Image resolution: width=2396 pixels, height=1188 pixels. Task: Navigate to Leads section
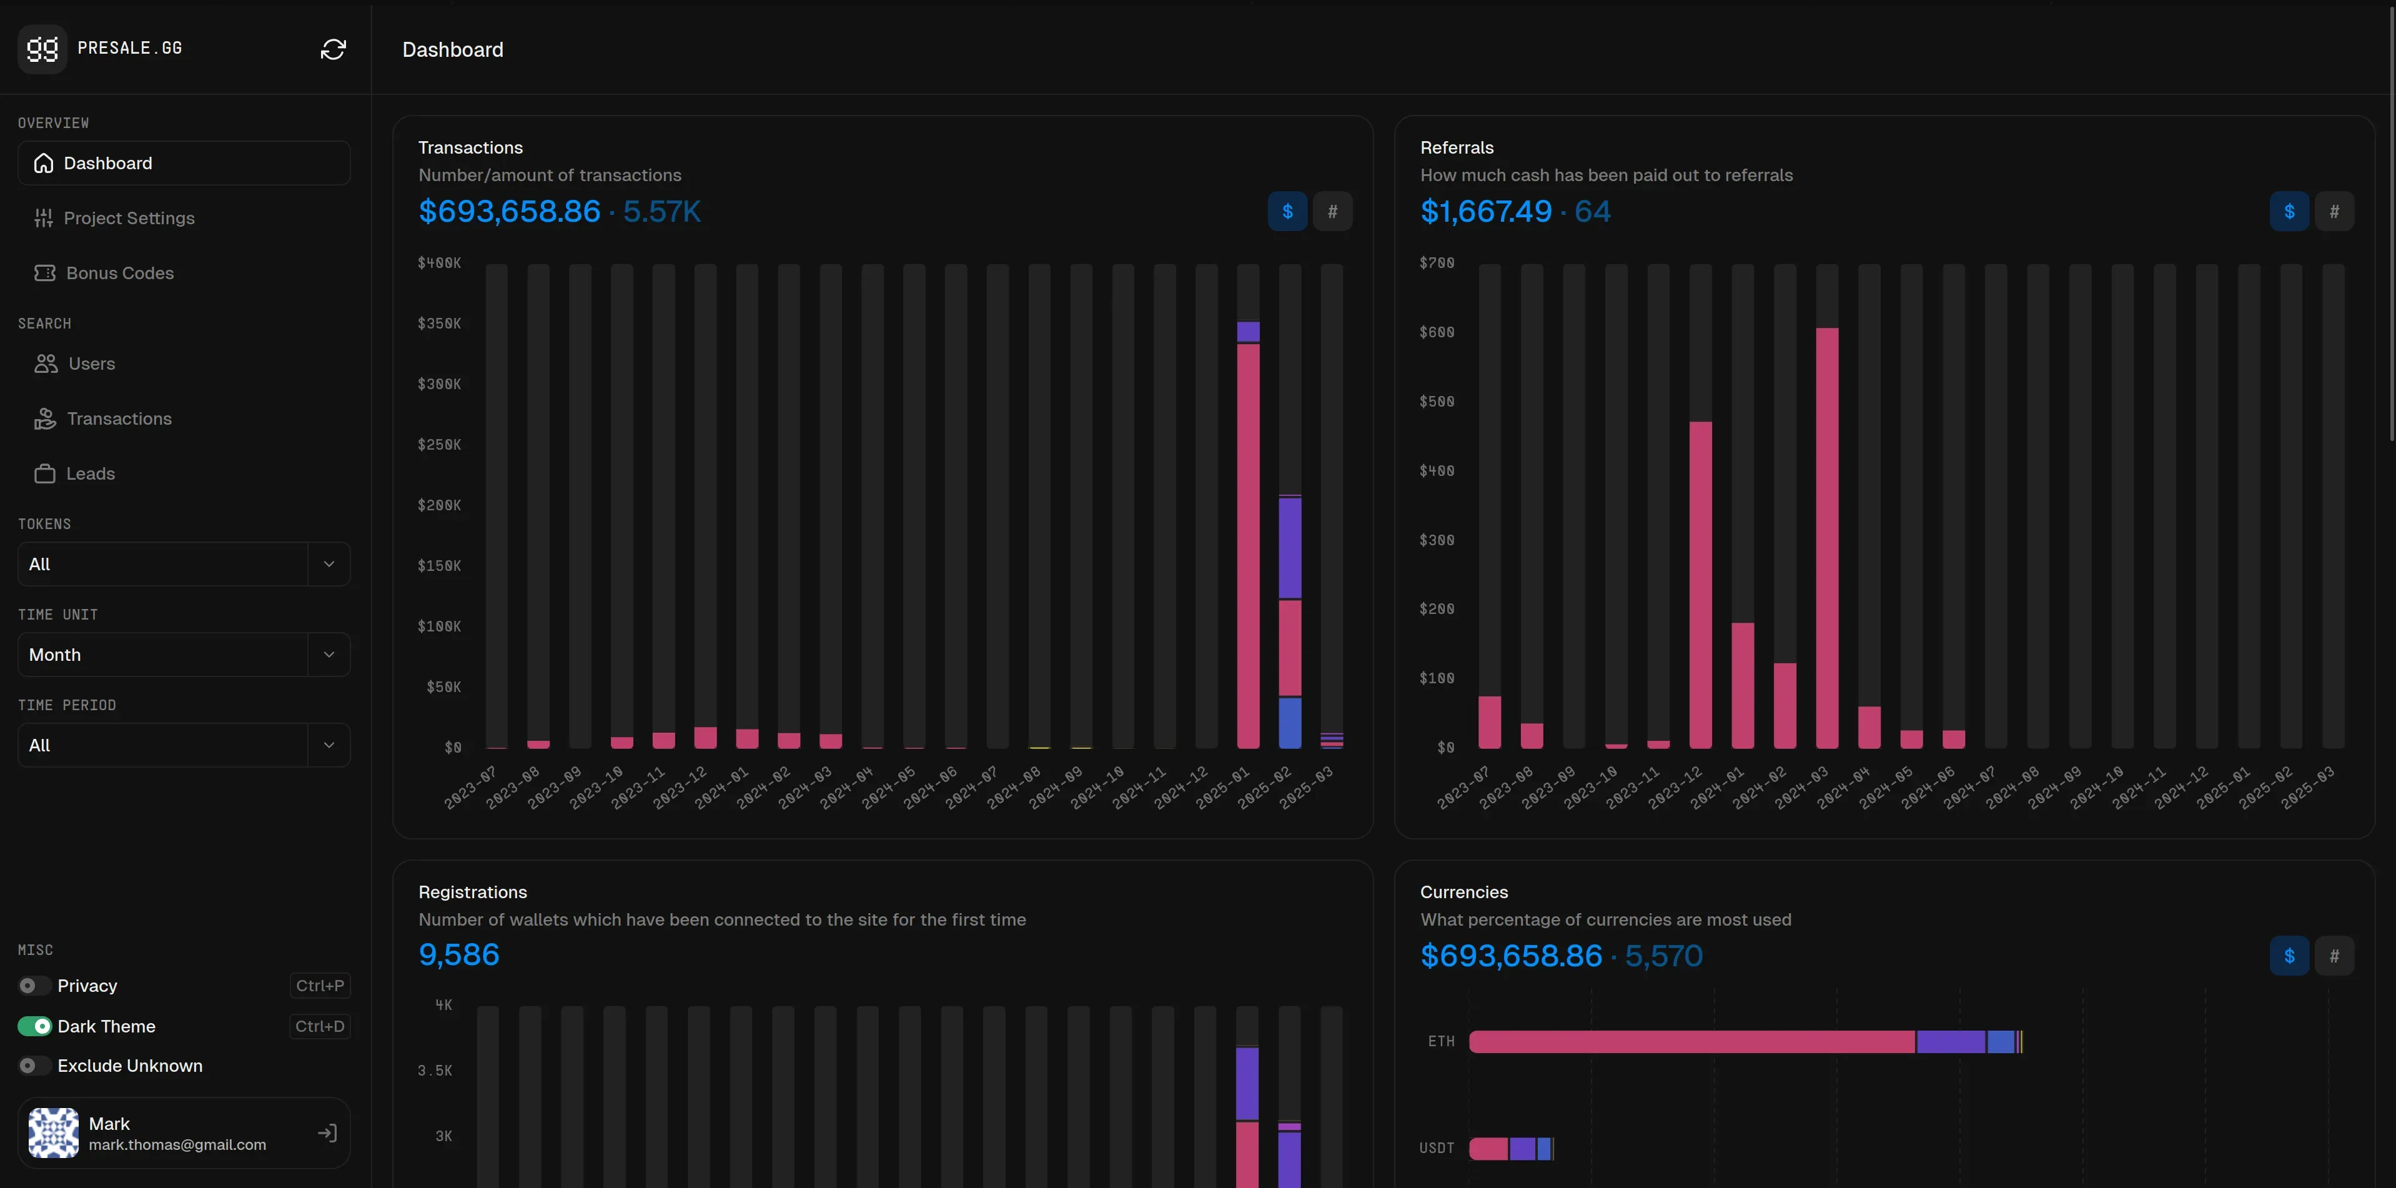pyautogui.click(x=90, y=473)
